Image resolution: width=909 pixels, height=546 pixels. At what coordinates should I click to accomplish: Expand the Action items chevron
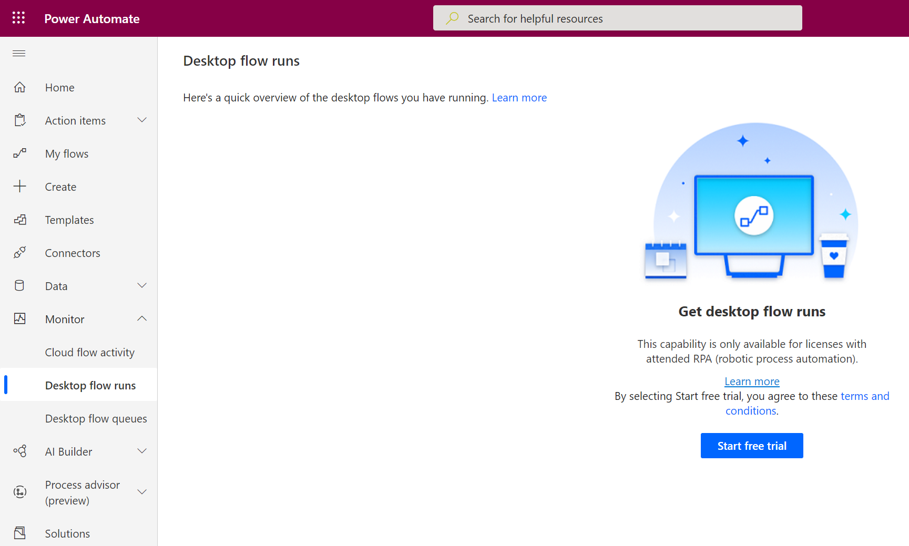tap(142, 120)
